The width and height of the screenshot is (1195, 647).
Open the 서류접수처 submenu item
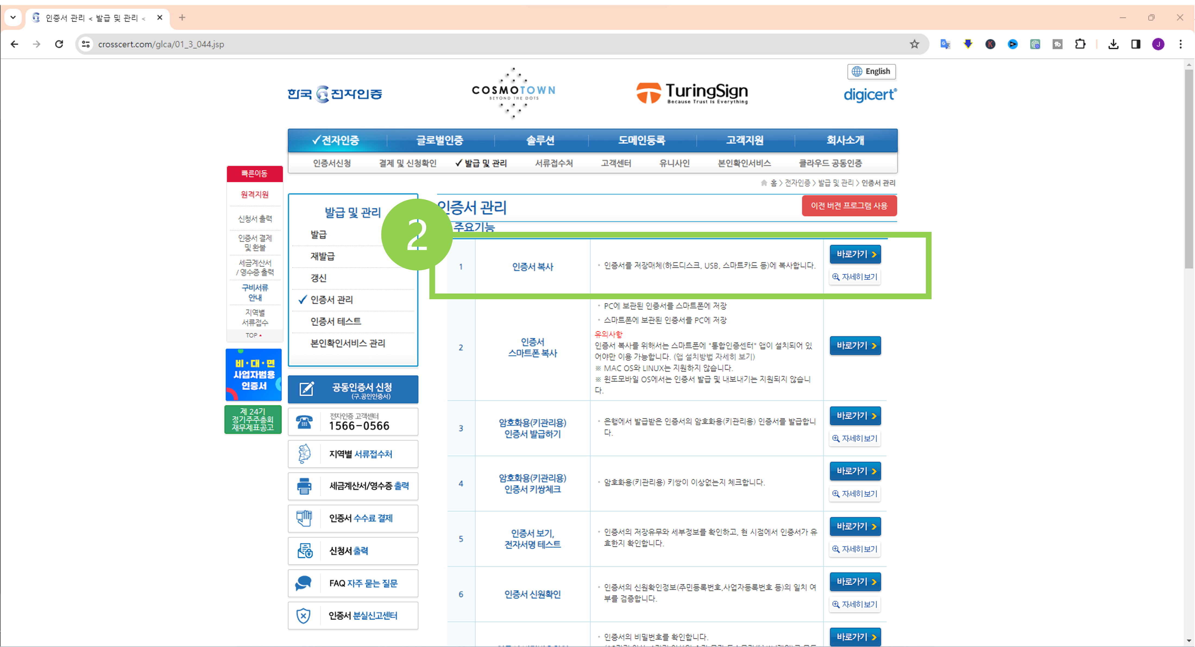554,163
